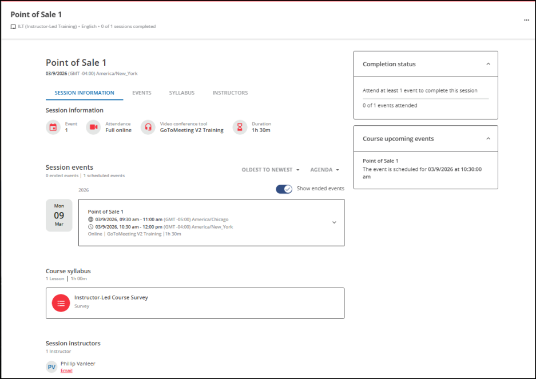Open the Oldest to Newest sort dropdown
Screen dimensions: 536x379
[x=271, y=170]
